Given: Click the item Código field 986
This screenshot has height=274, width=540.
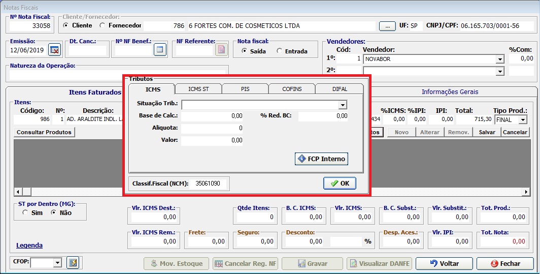Looking at the screenshot, I should point(32,120).
